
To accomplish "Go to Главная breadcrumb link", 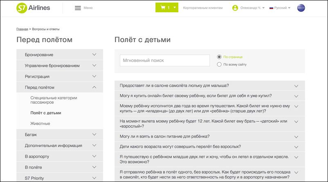I will (22, 29).
